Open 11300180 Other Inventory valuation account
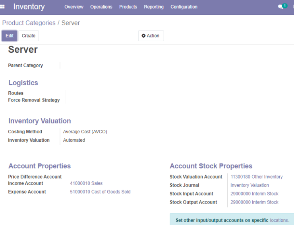The height and width of the screenshot is (225, 294). [x=257, y=177]
